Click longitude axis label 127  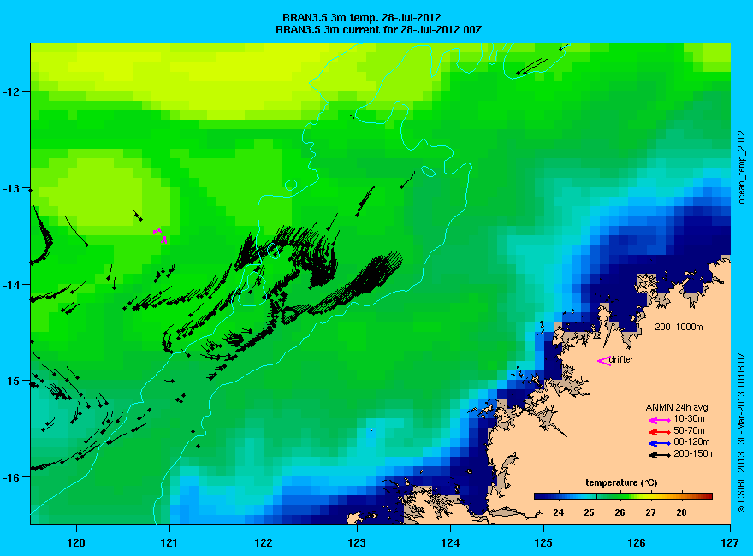click(729, 543)
